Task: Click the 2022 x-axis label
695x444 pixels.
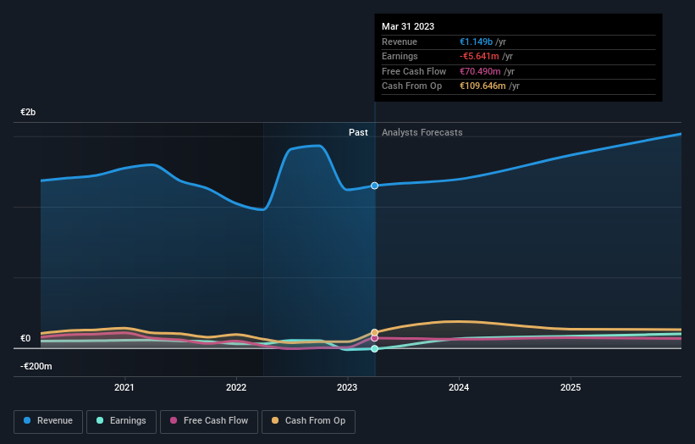Action: (236, 388)
